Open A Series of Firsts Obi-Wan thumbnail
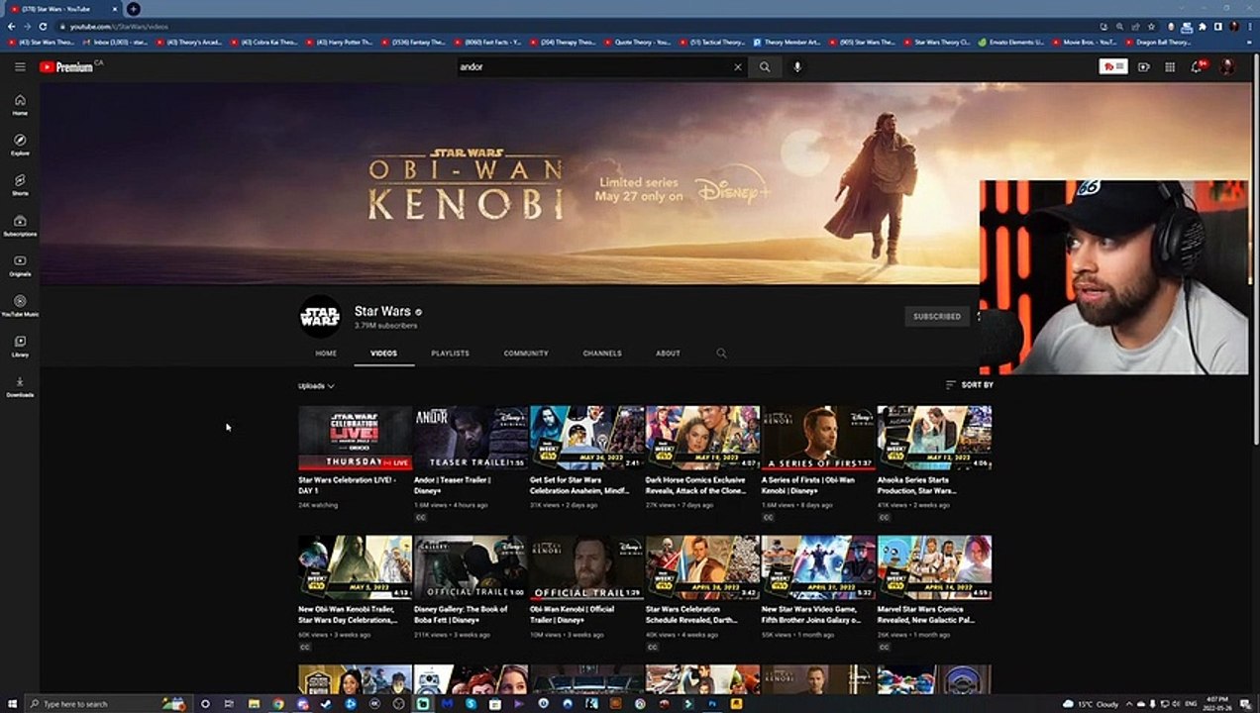The image size is (1260, 713). coord(818,438)
